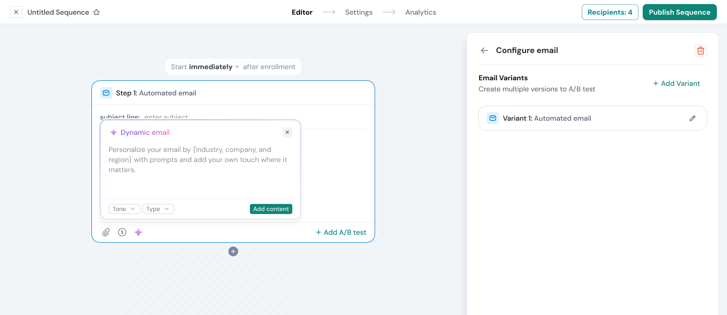Click the Email Variants heading
Viewport: 727px width, 315px height.
(503, 78)
